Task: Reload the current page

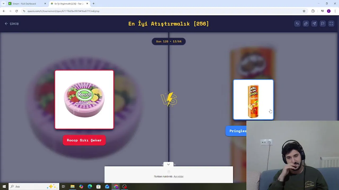Action: pyautogui.click(x=16, y=11)
